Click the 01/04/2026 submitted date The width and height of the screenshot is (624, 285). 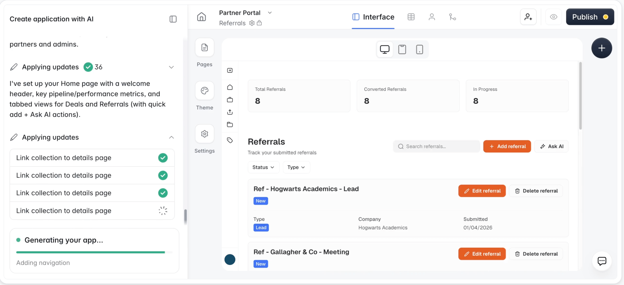coord(478,228)
